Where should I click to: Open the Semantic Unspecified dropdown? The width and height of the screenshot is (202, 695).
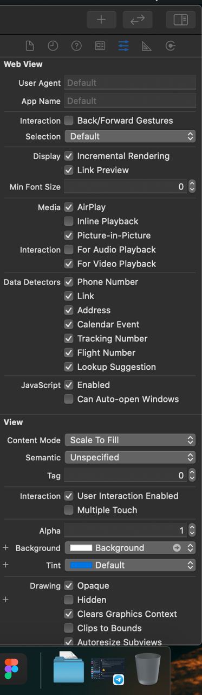coord(130,457)
